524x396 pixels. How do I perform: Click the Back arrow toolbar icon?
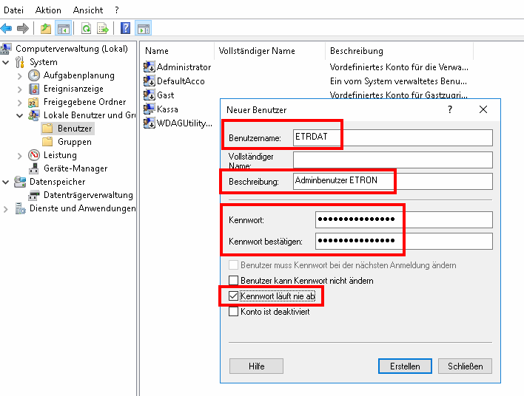[x=7, y=29]
